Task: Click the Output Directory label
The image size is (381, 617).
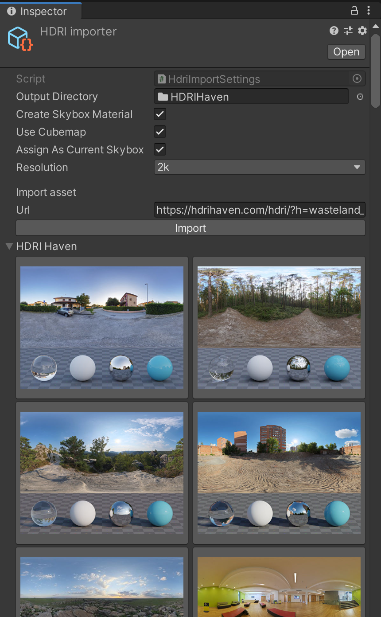Action: click(x=57, y=97)
